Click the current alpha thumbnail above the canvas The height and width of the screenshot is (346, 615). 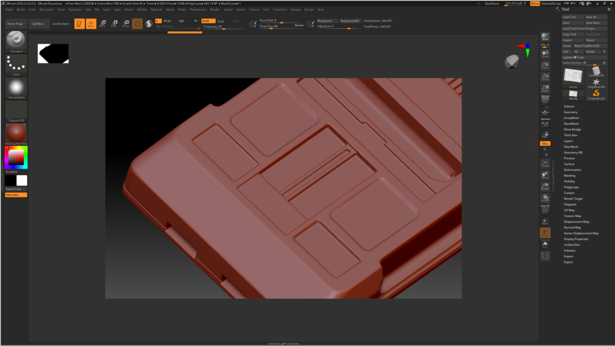pos(52,53)
